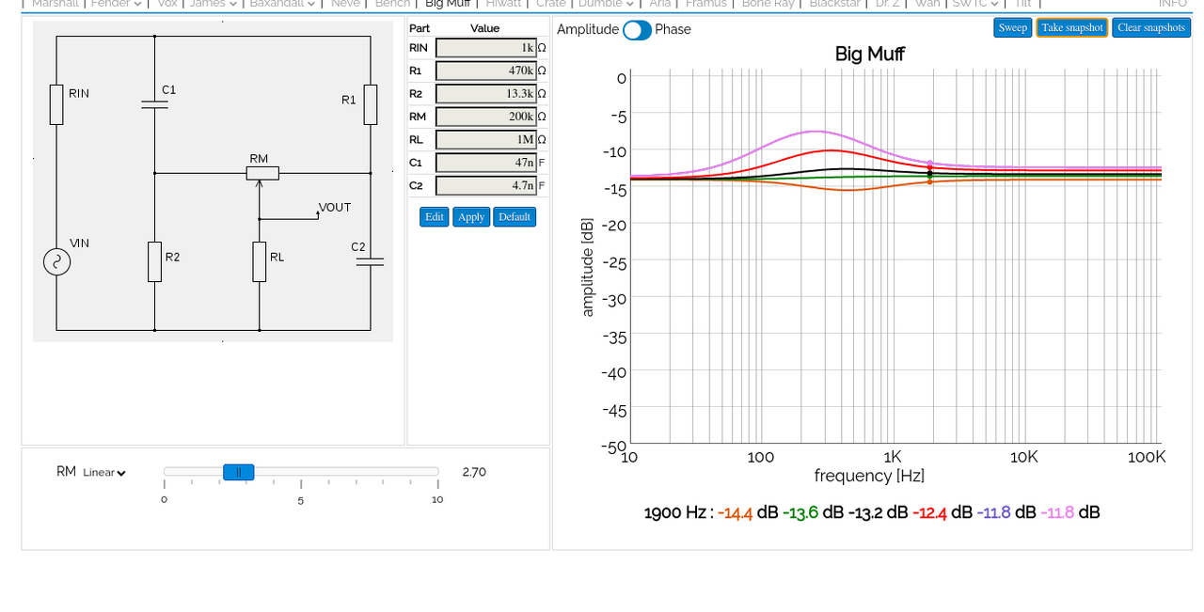
Task: Select the RM potentiometer symbol
Action: pyautogui.click(x=262, y=173)
